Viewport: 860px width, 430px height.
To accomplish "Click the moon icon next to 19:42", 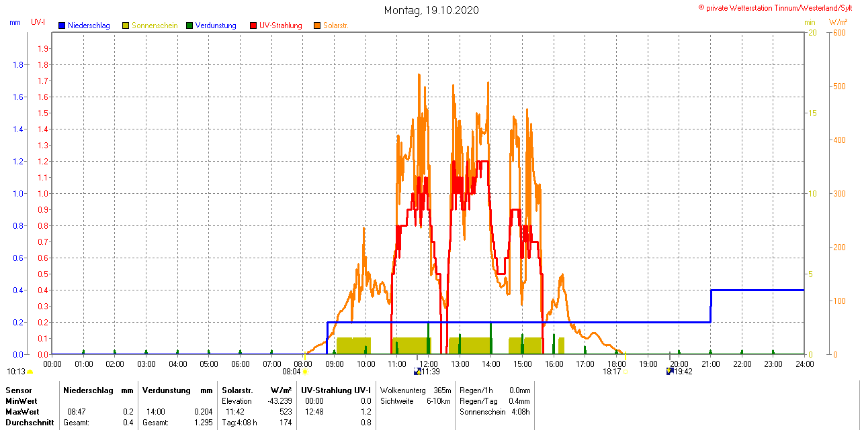I will click(x=669, y=371).
